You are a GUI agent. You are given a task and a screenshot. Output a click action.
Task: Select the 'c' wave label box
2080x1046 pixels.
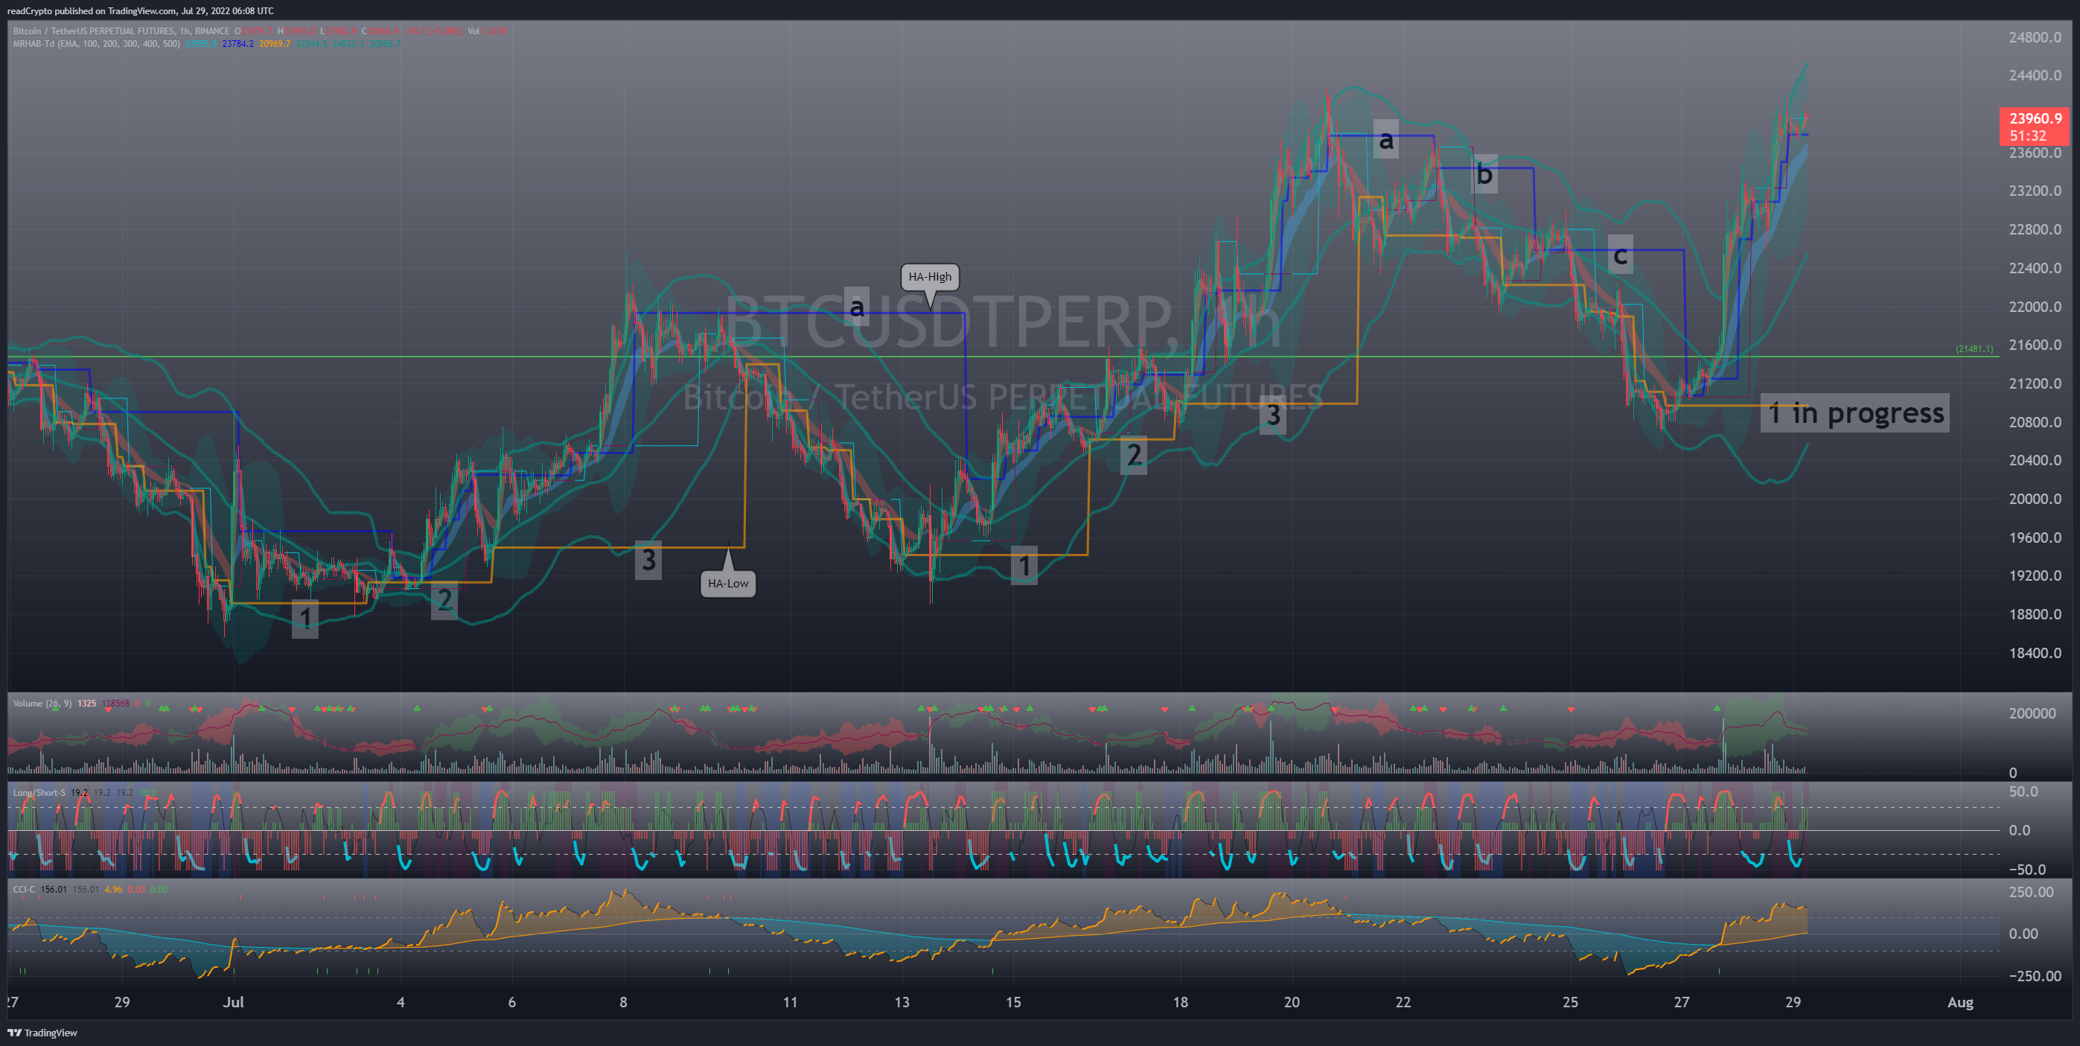point(1620,255)
